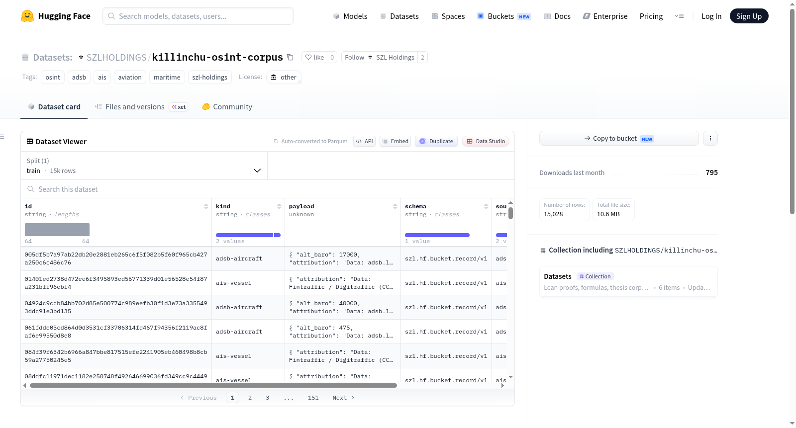This screenshot has width=796, height=428.
Task: Click the other license tag
Action: pyautogui.click(x=284, y=77)
